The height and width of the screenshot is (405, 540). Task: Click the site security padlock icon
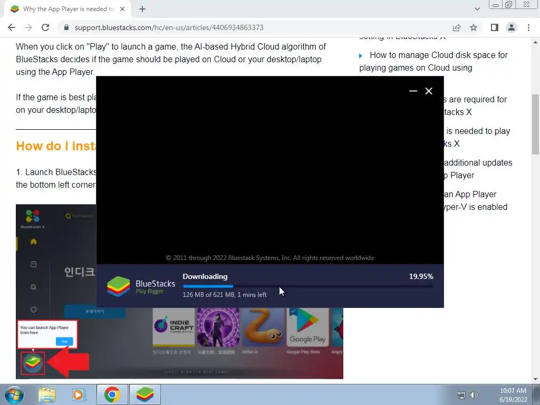[66, 27]
